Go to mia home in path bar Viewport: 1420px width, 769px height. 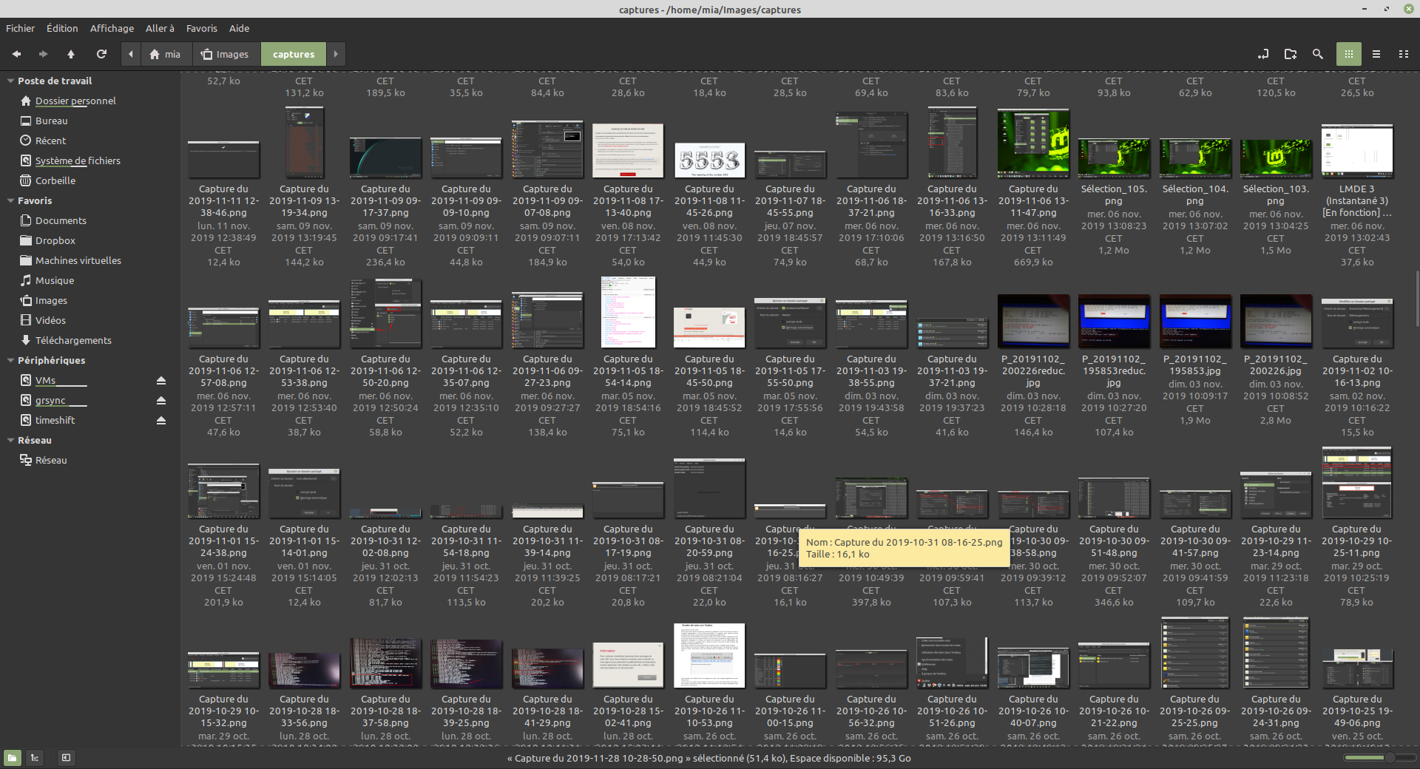165,54
